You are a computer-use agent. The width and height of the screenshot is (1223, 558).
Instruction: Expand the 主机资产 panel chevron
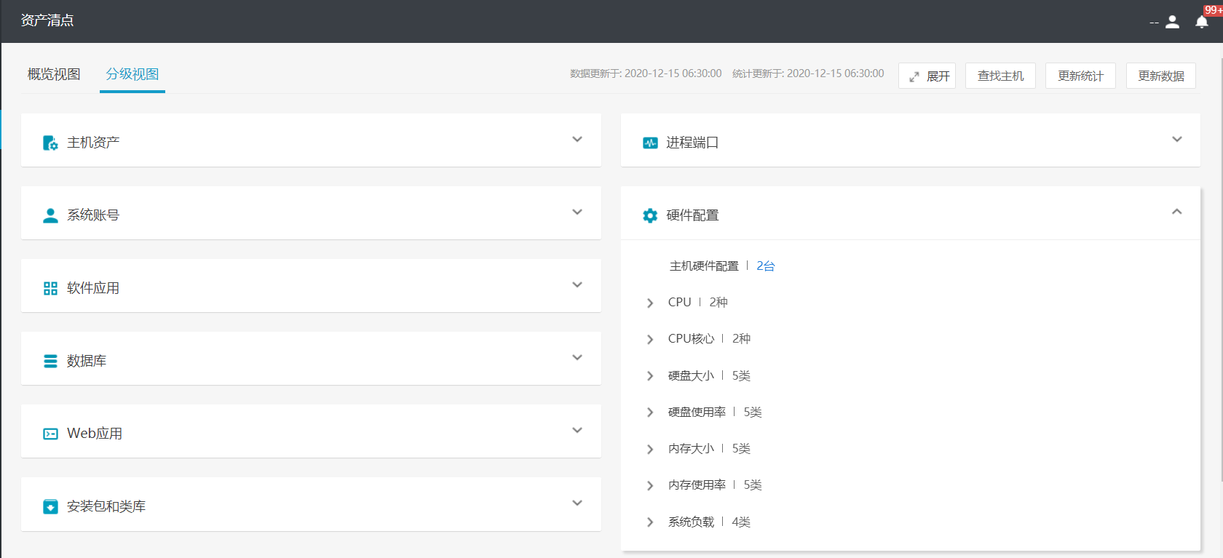(577, 139)
